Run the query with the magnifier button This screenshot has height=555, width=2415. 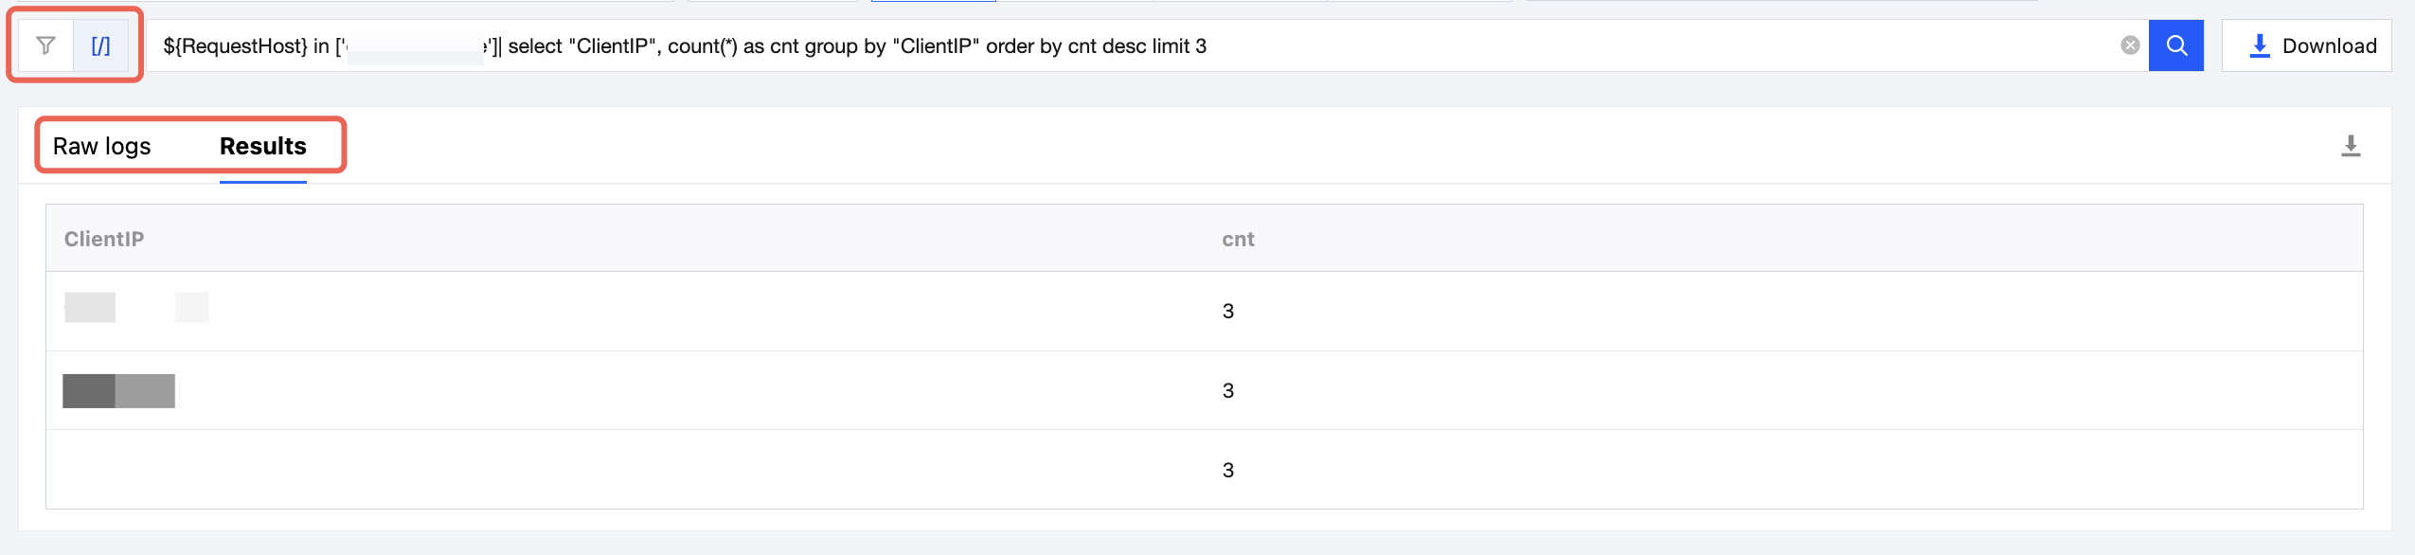(2176, 45)
